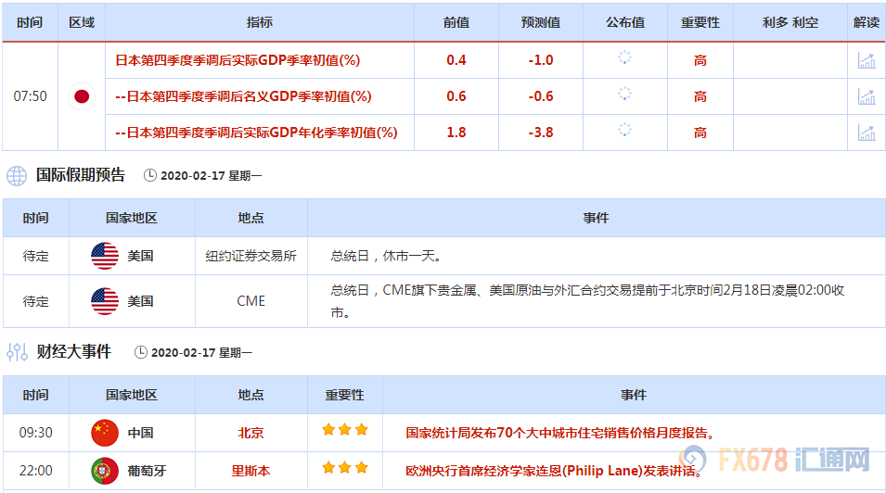886x493 pixels.
Task: Click the 纽约证券交易所 location cell
Action: pos(250,256)
